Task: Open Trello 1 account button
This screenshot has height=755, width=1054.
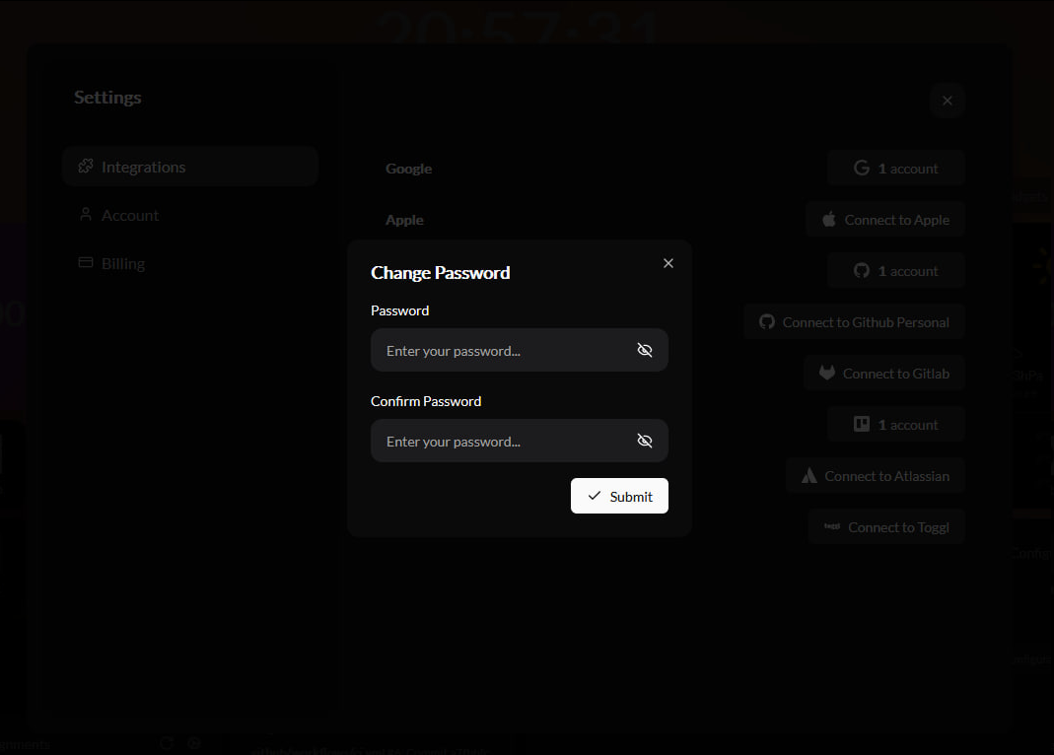Action: [x=896, y=425]
